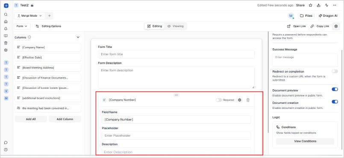344x158 pixels.
Task: Click Open Link
Action: [297, 26]
